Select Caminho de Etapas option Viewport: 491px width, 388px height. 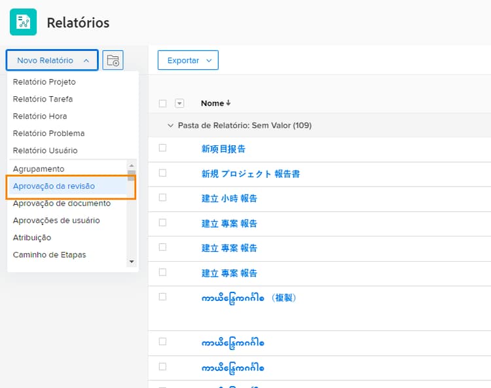coord(50,255)
